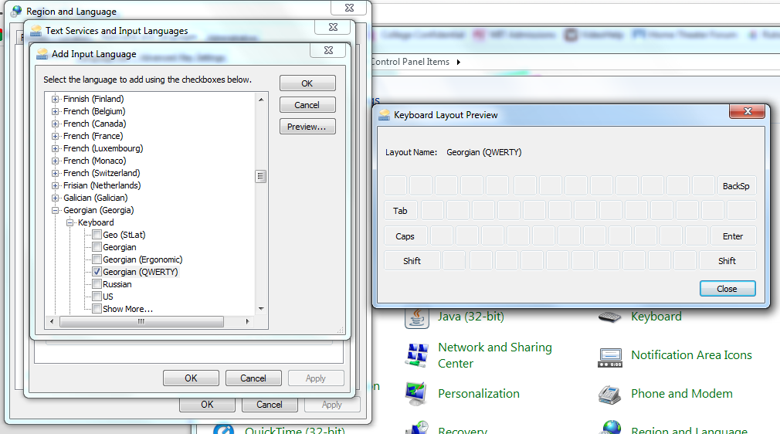Close the Add Input Language dialog with X
This screenshot has height=434, width=780.
tap(328, 50)
